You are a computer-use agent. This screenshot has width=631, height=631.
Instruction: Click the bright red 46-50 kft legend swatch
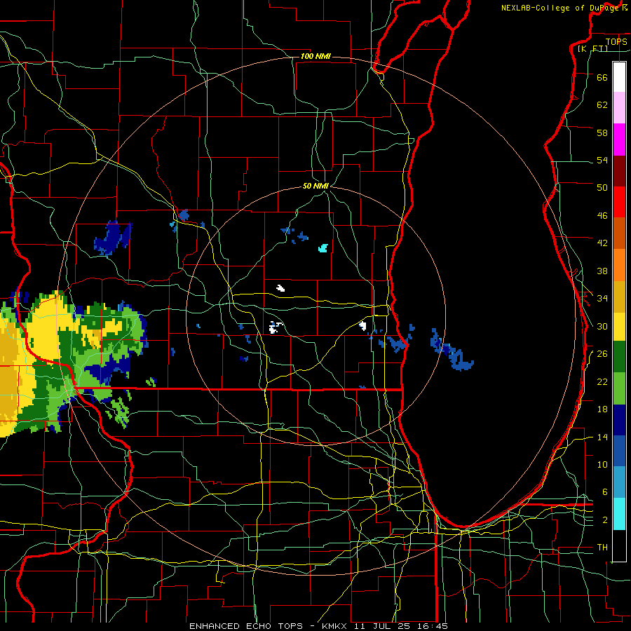[619, 202]
